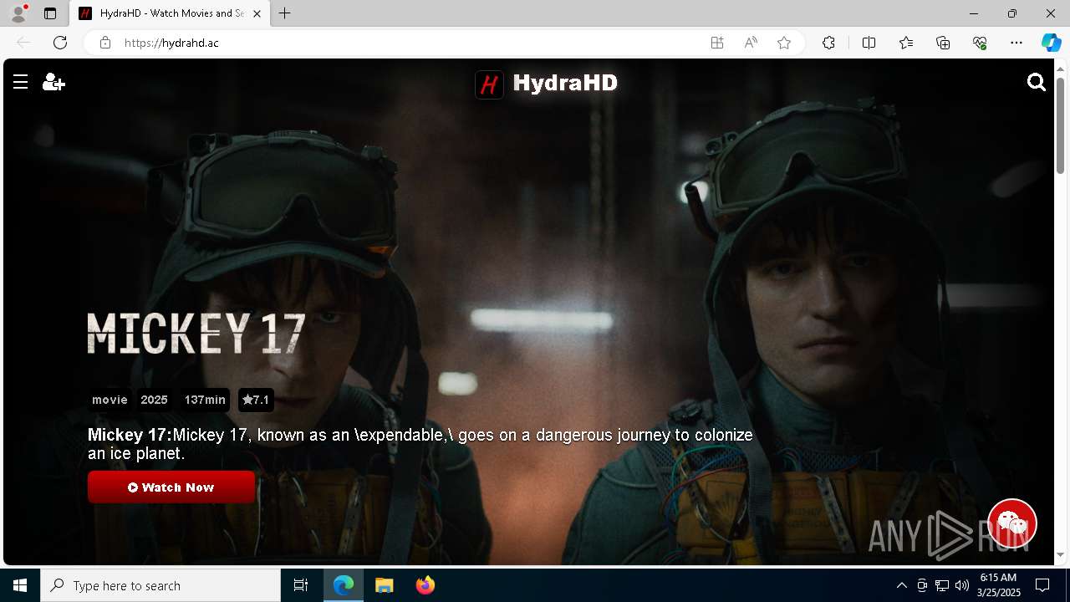Click the '137min' duration badge
Image resolution: width=1070 pixels, height=602 pixels.
coord(205,400)
